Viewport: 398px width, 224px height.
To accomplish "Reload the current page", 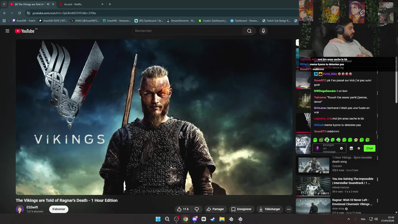I will tap(19, 13).
